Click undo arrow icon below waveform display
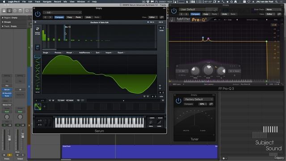The height and width of the screenshot is (161, 286). point(78,100)
